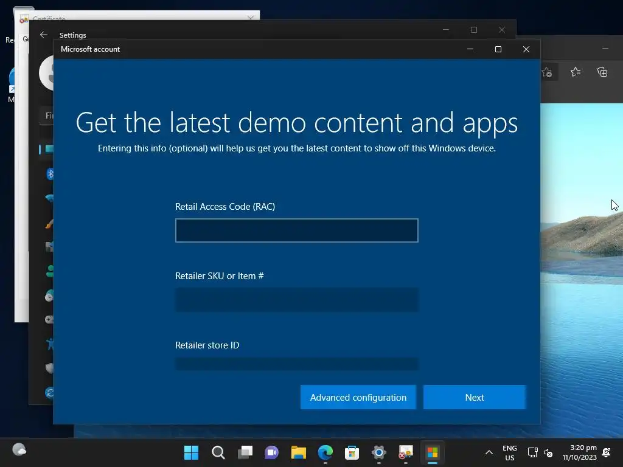The height and width of the screenshot is (467, 623).
Task: Click the Retailer store ID field
Action: tap(297, 364)
